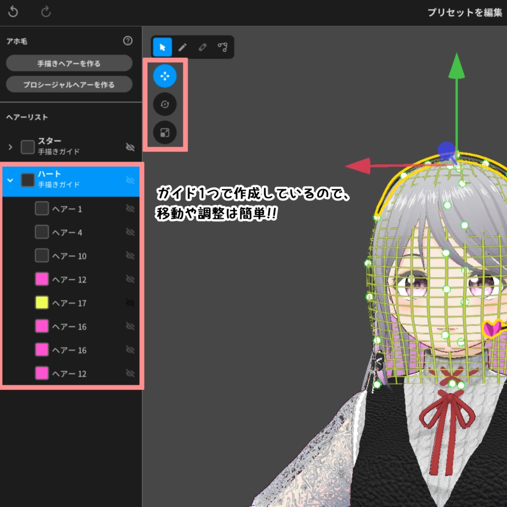Select the ヘアー 1 row

pyautogui.click(x=71, y=208)
